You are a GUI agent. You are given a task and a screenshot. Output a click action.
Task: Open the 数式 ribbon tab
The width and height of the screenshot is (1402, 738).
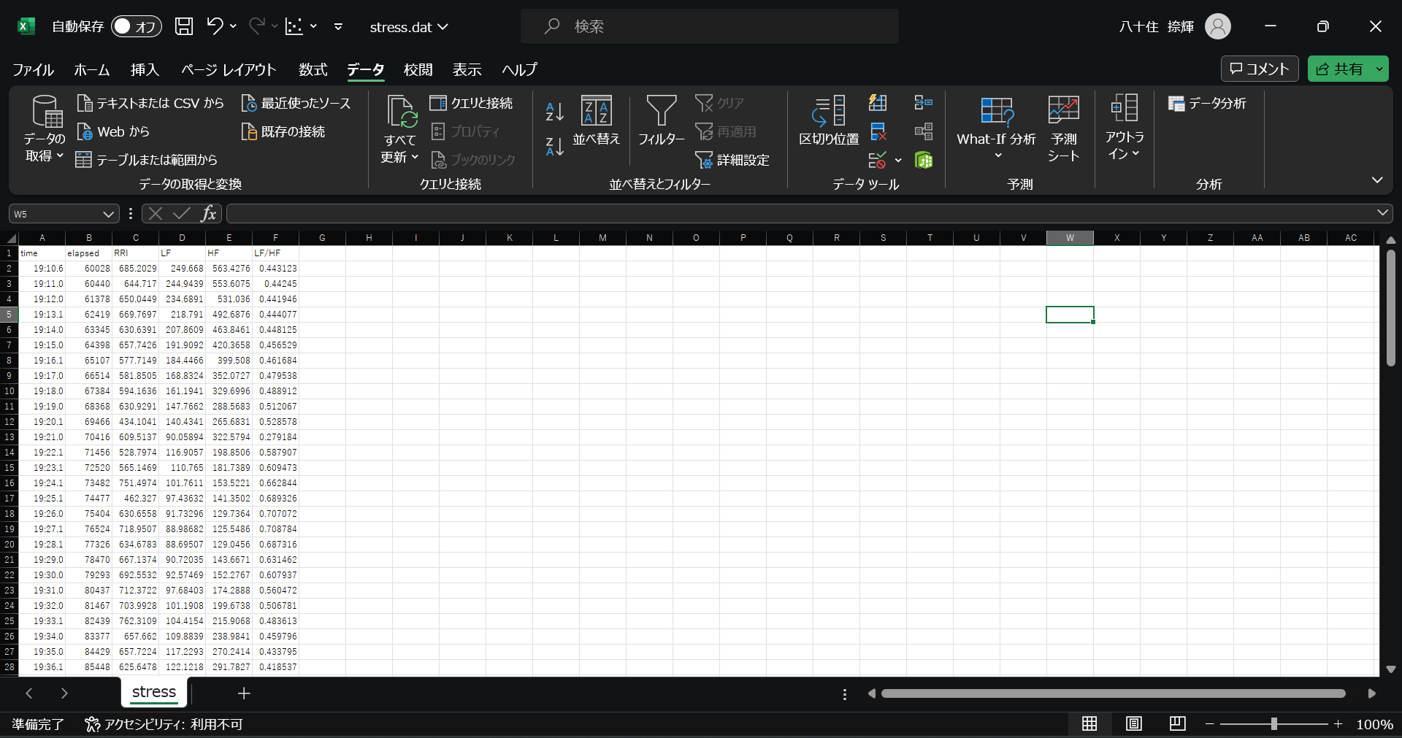[313, 69]
